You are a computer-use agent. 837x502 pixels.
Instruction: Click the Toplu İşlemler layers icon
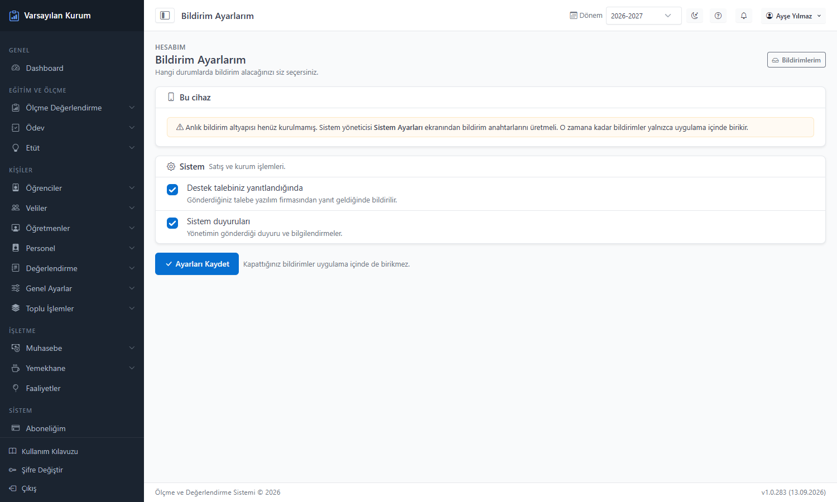tap(16, 308)
